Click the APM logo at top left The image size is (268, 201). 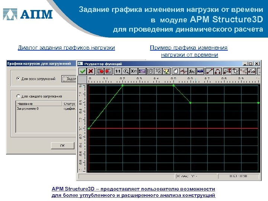pyautogui.click(x=28, y=14)
